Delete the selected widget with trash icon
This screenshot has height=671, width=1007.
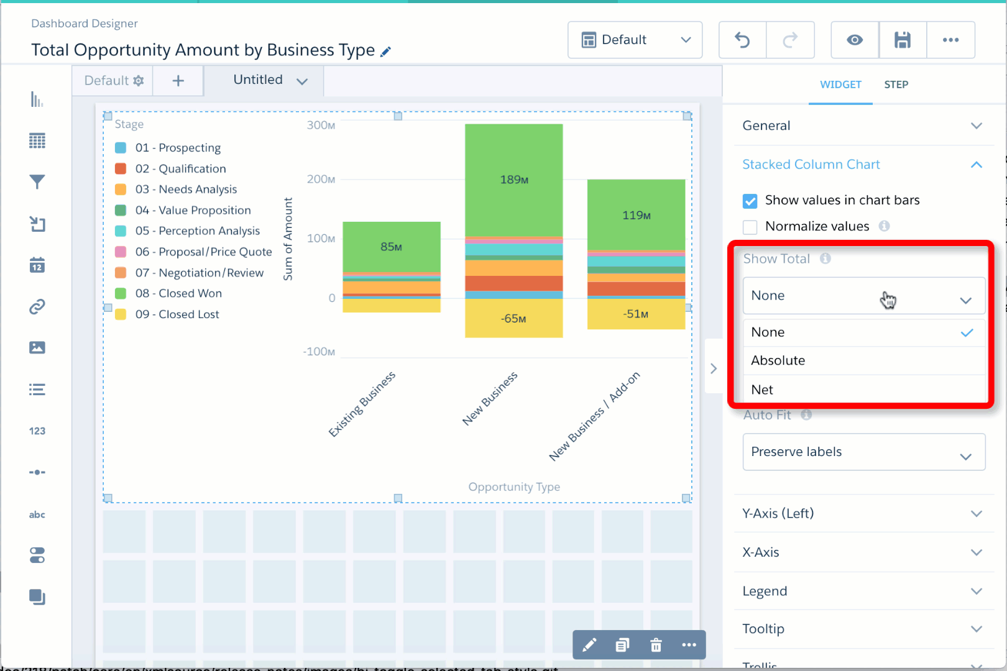click(656, 645)
